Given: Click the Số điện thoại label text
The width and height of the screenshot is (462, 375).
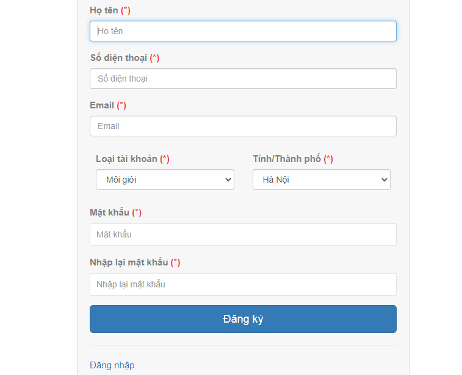Looking at the screenshot, I should 118,58.
